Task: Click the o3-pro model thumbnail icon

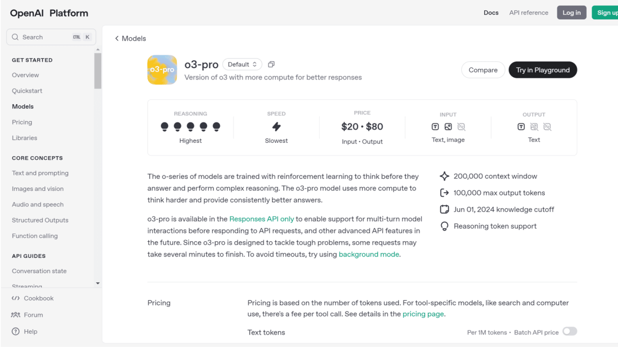Action: [x=162, y=70]
